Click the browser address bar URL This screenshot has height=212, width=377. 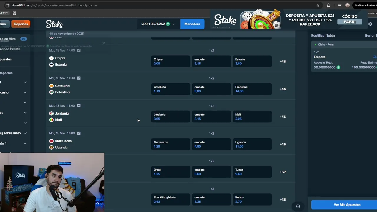(54, 5)
